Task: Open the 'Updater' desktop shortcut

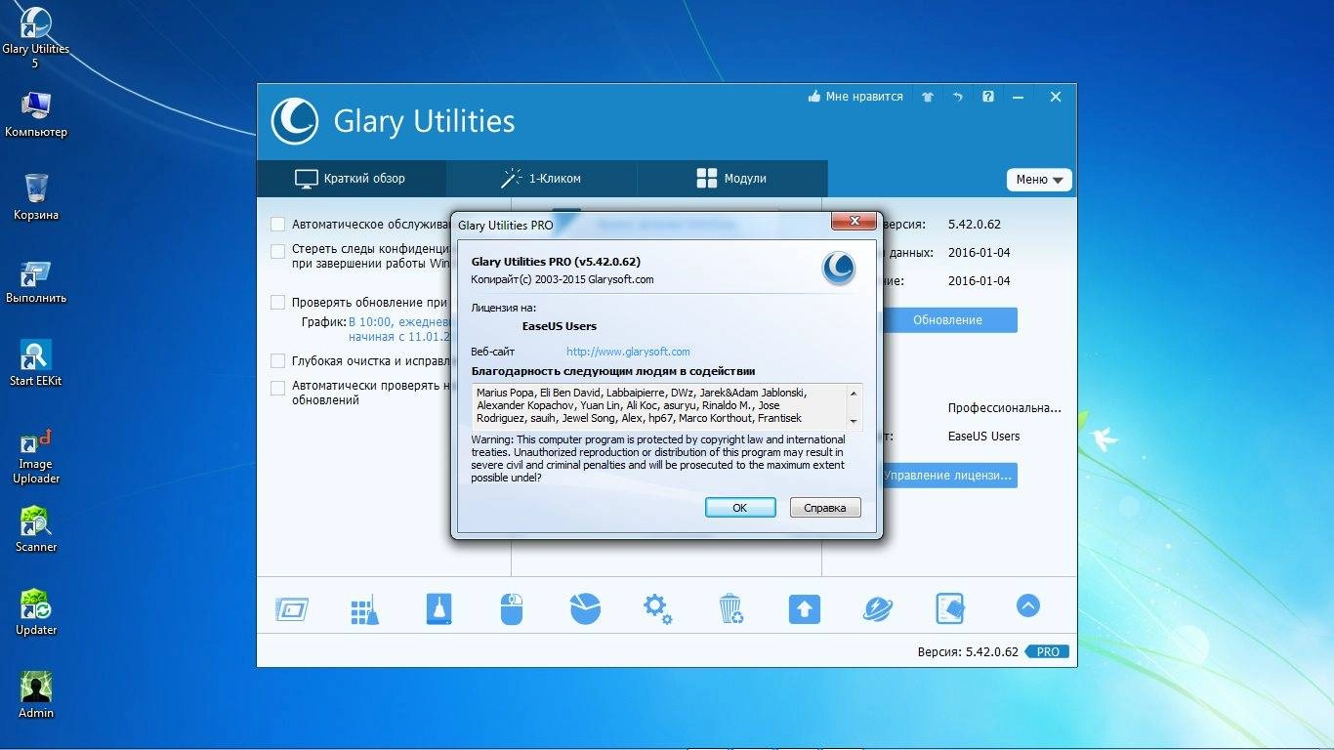Action: (36, 612)
